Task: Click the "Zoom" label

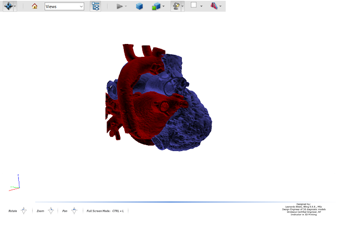Action: [x=41, y=211]
